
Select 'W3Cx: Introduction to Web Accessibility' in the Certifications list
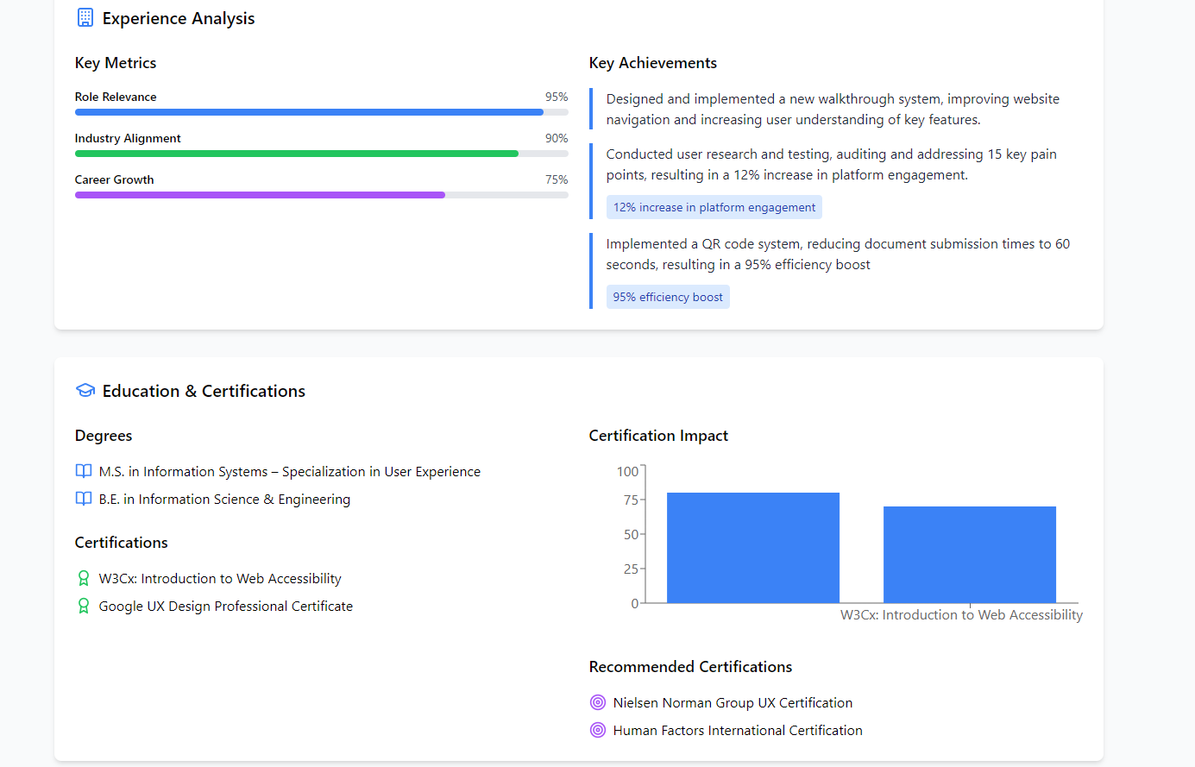coord(220,578)
